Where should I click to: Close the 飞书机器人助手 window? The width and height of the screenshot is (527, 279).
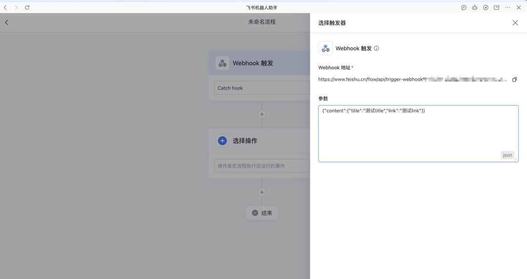tap(519, 7)
